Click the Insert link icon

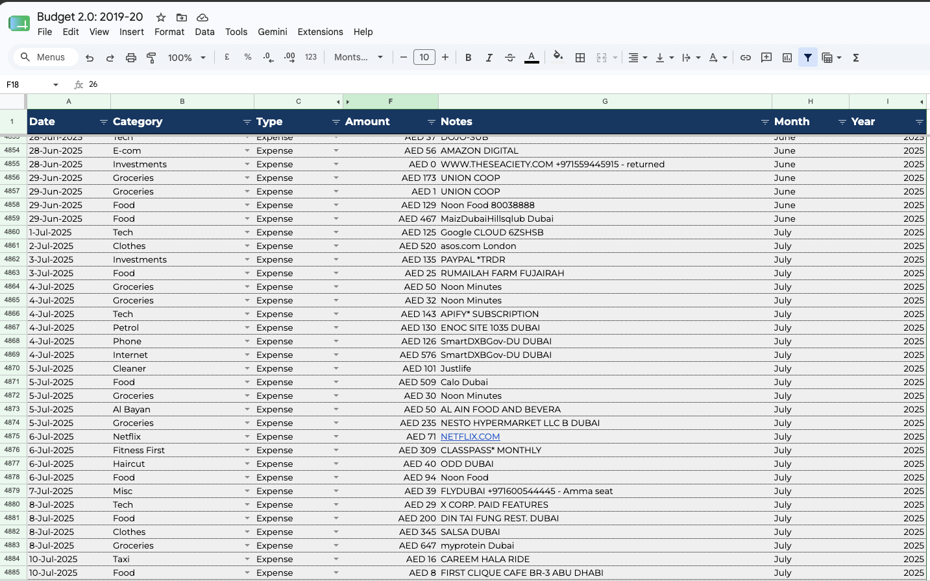[746, 57]
